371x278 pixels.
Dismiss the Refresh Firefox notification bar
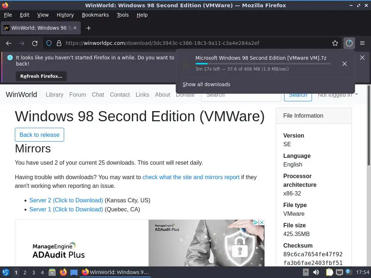click(x=362, y=58)
